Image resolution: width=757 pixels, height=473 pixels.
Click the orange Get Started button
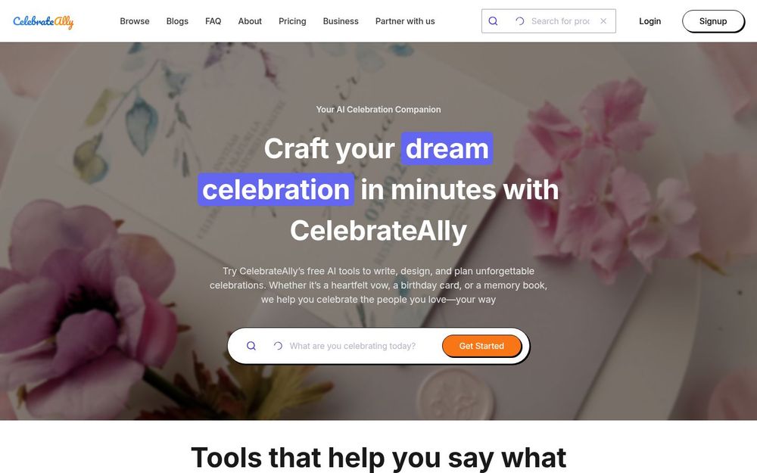(481, 346)
